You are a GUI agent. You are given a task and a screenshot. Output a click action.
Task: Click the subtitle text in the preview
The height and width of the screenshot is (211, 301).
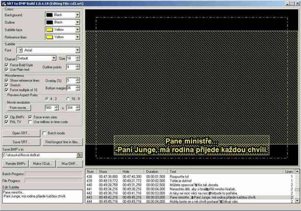(192, 145)
